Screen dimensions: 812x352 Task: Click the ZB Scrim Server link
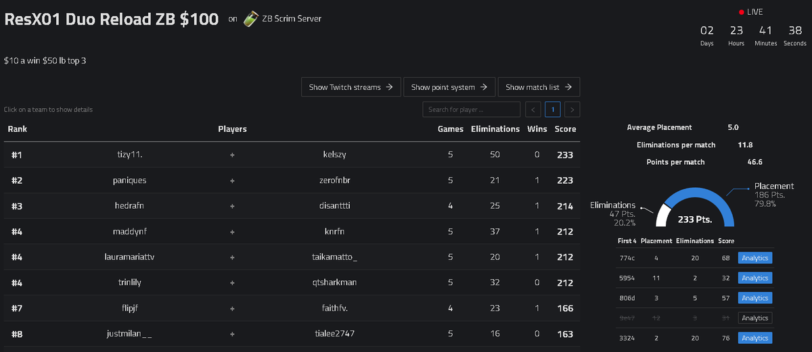pos(292,19)
